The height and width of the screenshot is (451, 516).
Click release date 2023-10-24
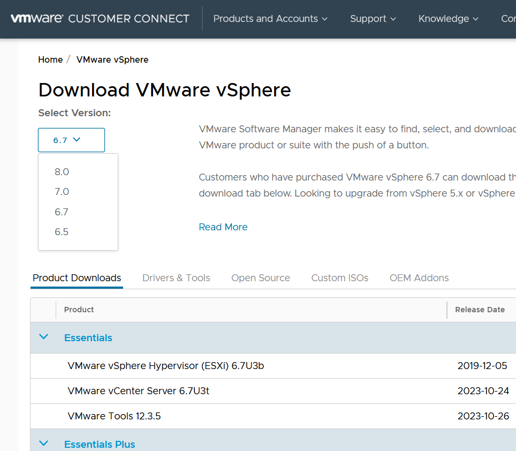point(483,391)
